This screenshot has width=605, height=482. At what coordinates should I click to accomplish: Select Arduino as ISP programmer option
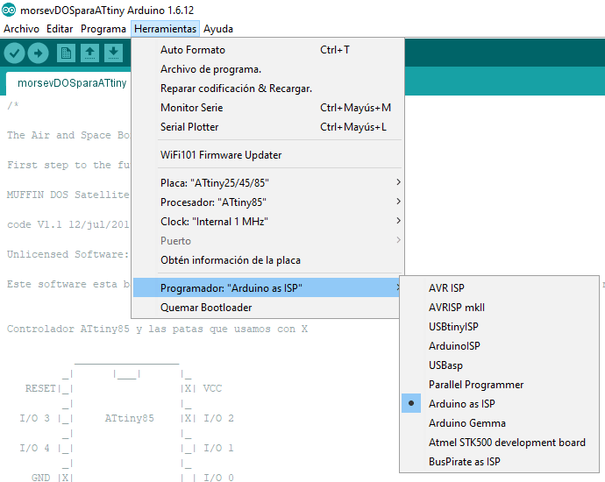pos(461,404)
